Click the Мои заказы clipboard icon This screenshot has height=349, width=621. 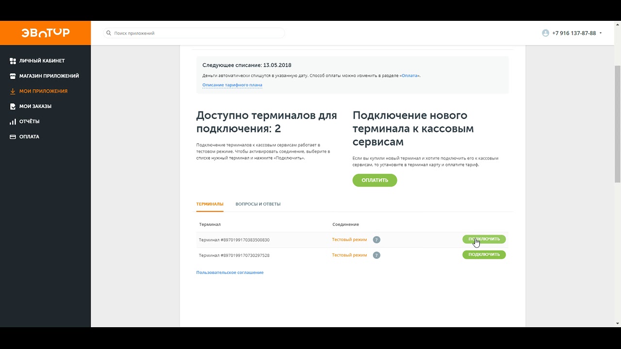pos(13,106)
